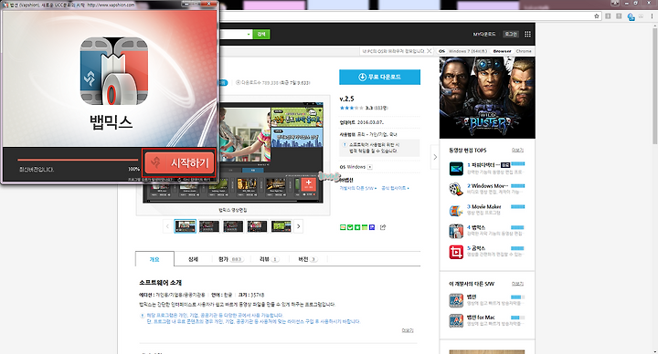
Task: Click the first green social share icon
Action: pos(343,227)
